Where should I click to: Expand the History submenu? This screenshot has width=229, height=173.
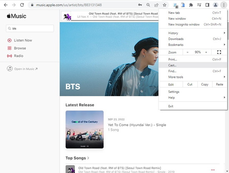coord(224,33)
